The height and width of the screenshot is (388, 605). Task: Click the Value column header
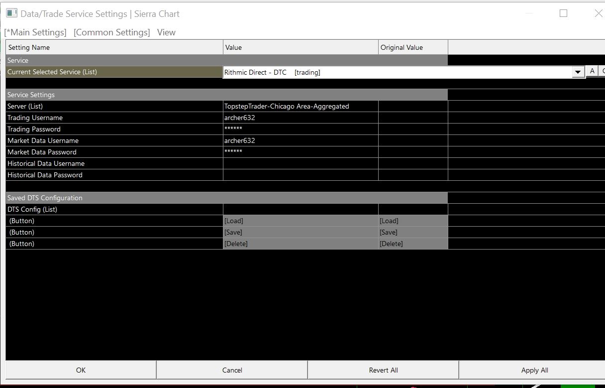pyautogui.click(x=301, y=47)
